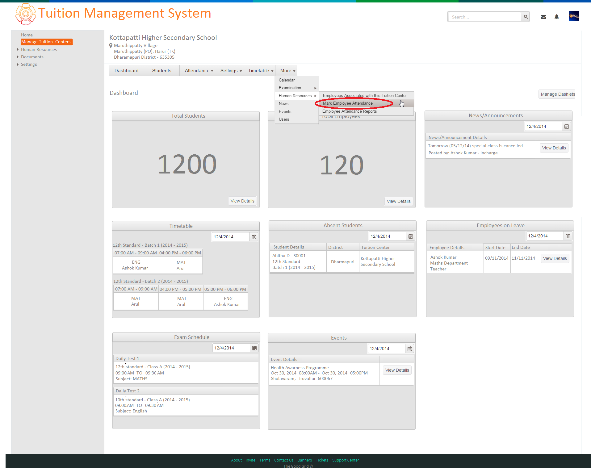
Task: Click into the Search input field
Action: [485, 17]
